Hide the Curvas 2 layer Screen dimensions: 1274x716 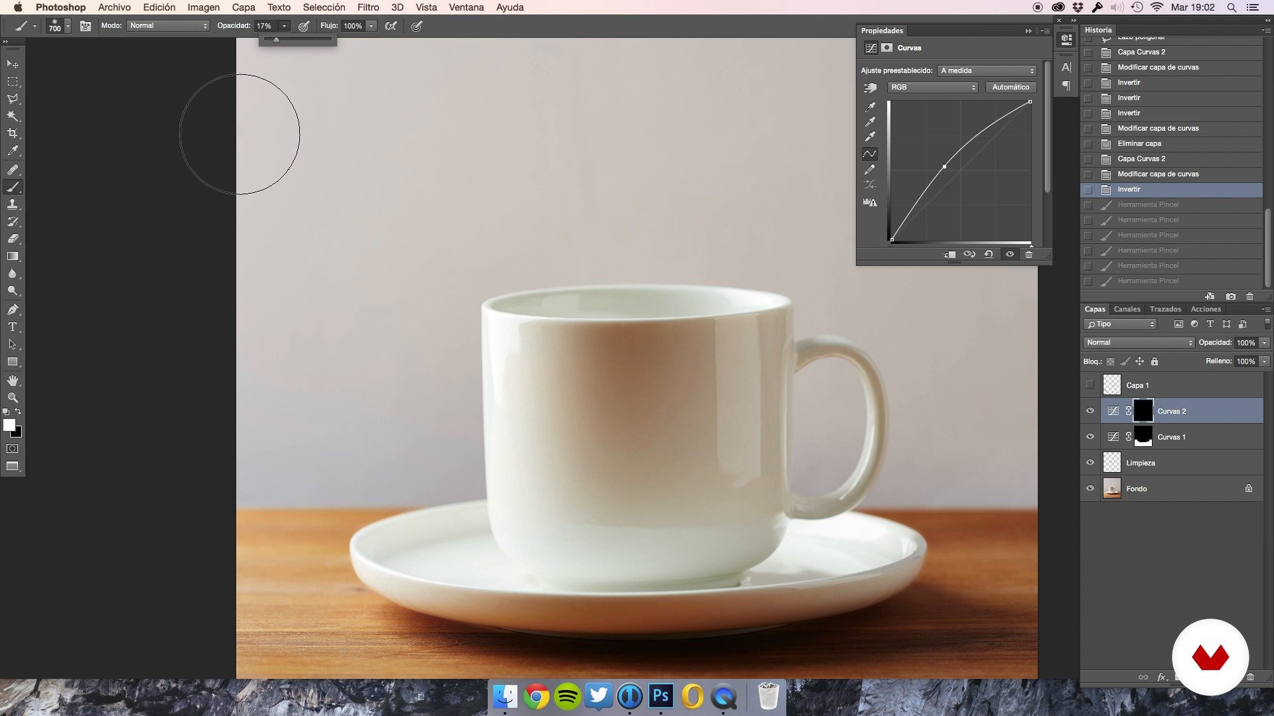[1090, 411]
